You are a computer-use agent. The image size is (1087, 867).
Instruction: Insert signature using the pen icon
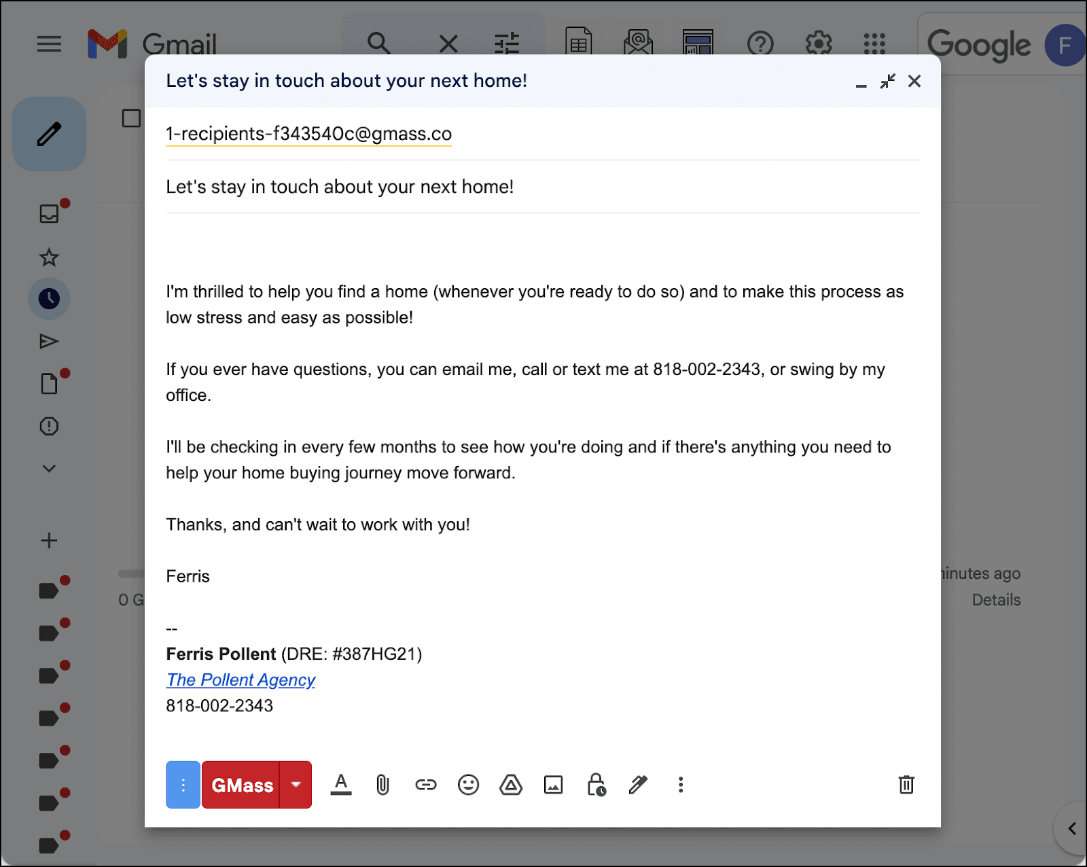tap(638, 785)
